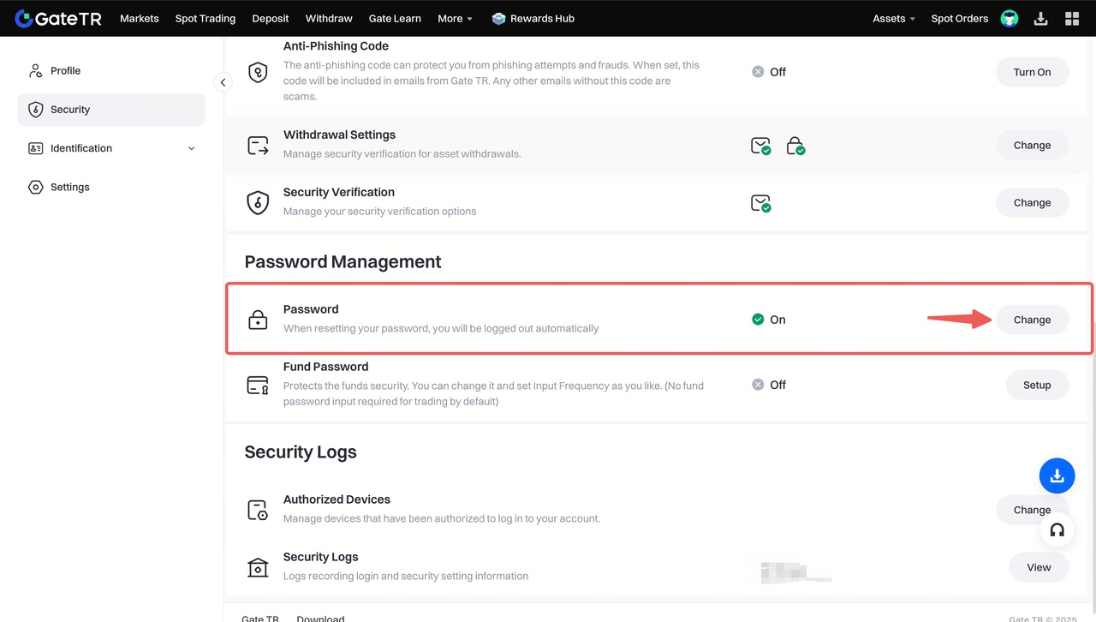Click the download icon in top bar
Image resolution: width=1096 pixels, height=622 pixels.
click(x=1040, y=18)
